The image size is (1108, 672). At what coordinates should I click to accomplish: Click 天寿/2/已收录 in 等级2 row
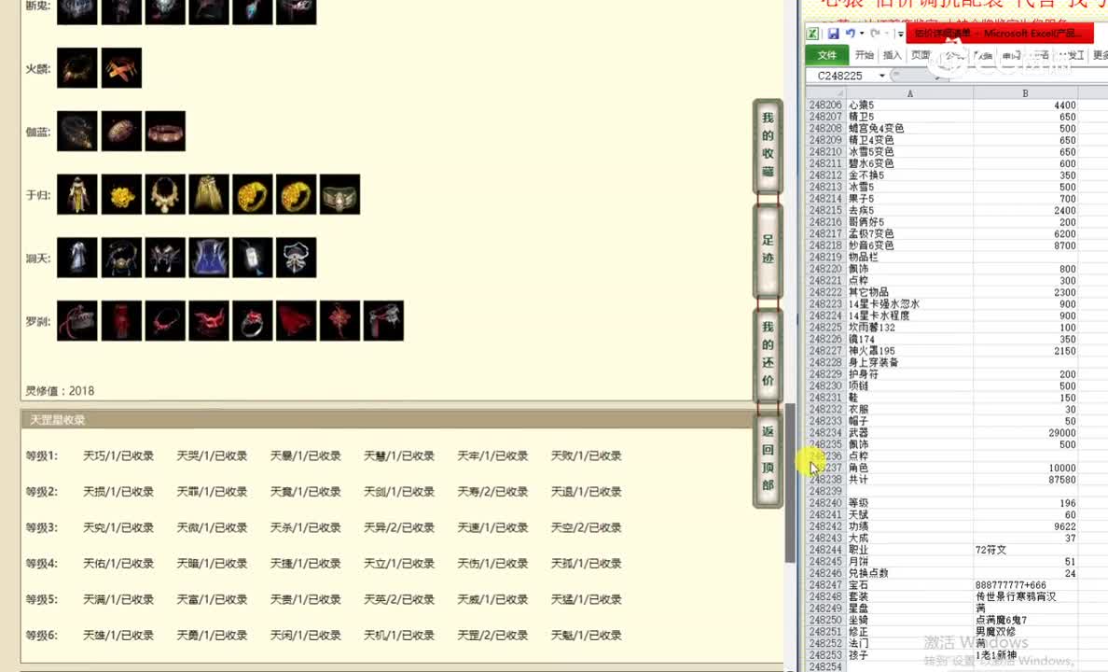point(492,492)
